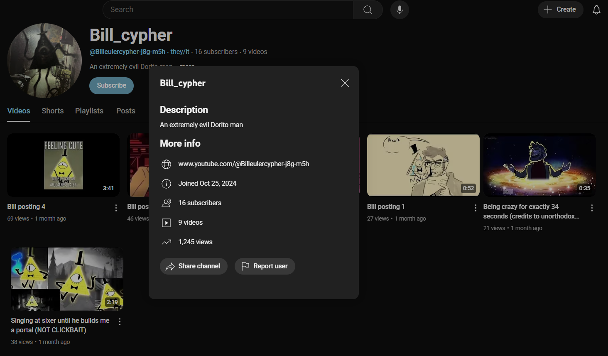Click the '38 views' text under Singing video
The width and height of the screenshot is (608, 356).
(22, 342)
